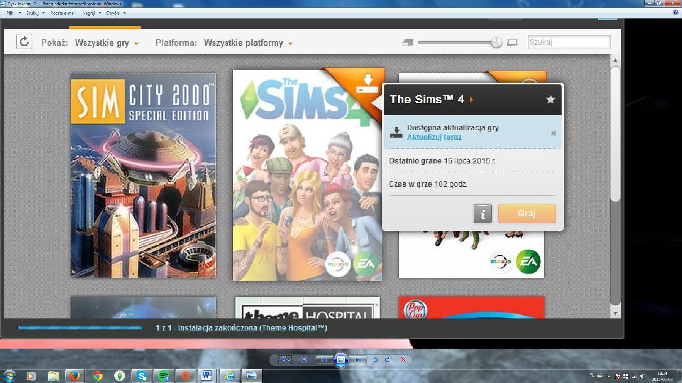Open the Plik menu
Image resolution: width=682 pixels, height=383 pixels.
point(10,13)
